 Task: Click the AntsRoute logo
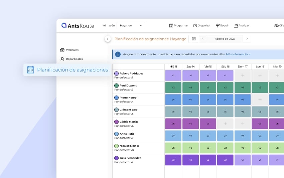(78, 26)
